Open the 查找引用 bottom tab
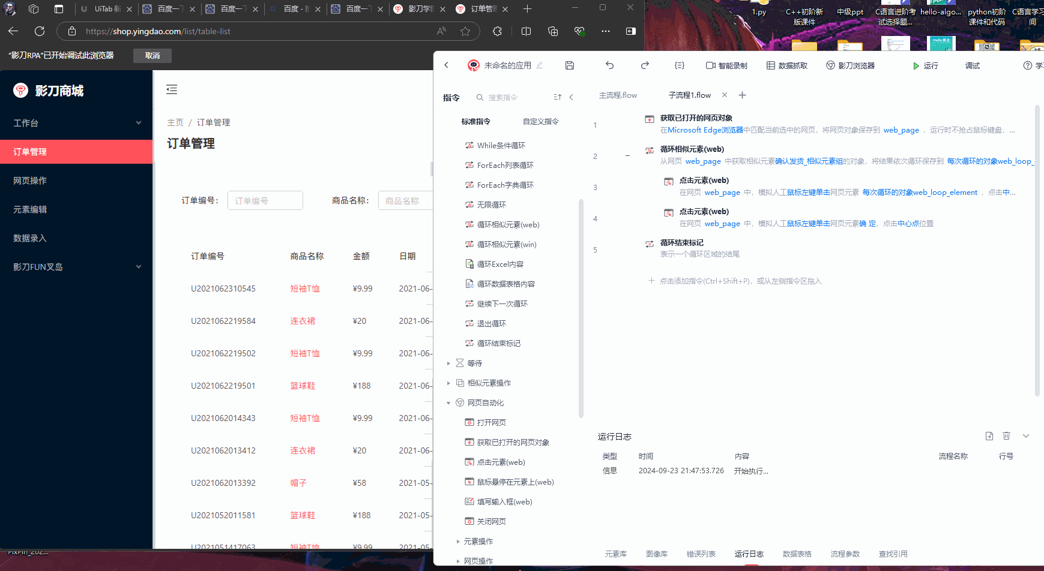The image size is (1044, 571). pyautogui.click(x=893, y=554)
